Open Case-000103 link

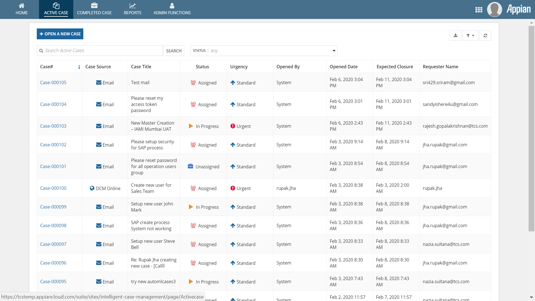tap(53, 126)
